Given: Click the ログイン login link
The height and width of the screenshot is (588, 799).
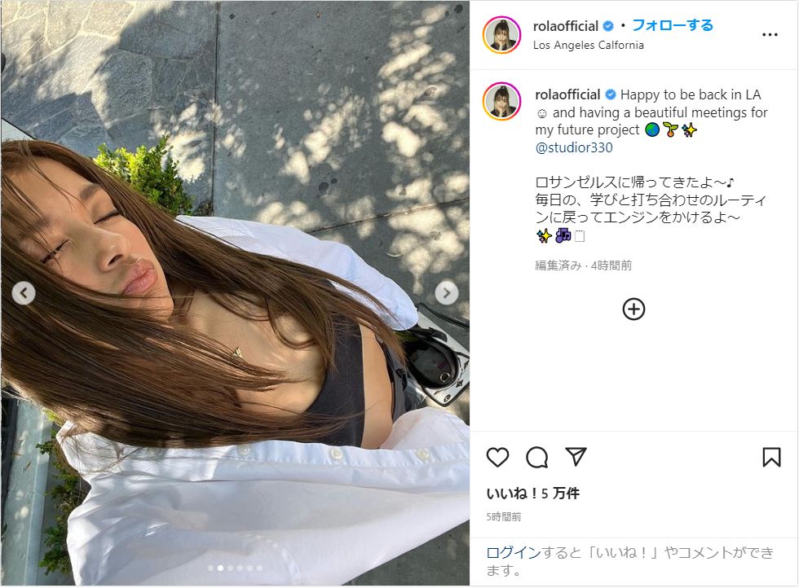Looking at the screenshot, I should pos(513,553).
